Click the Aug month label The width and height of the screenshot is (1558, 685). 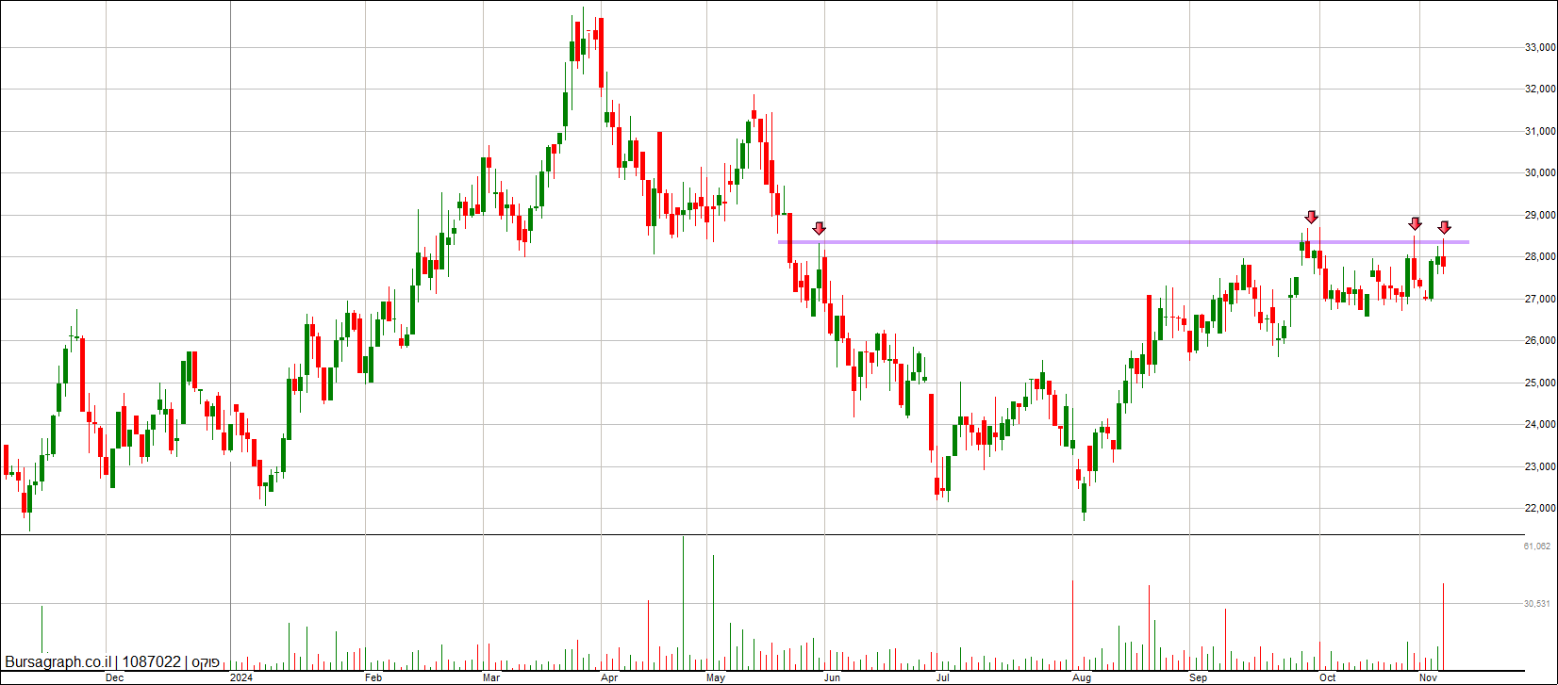(x=1083, y=677)
